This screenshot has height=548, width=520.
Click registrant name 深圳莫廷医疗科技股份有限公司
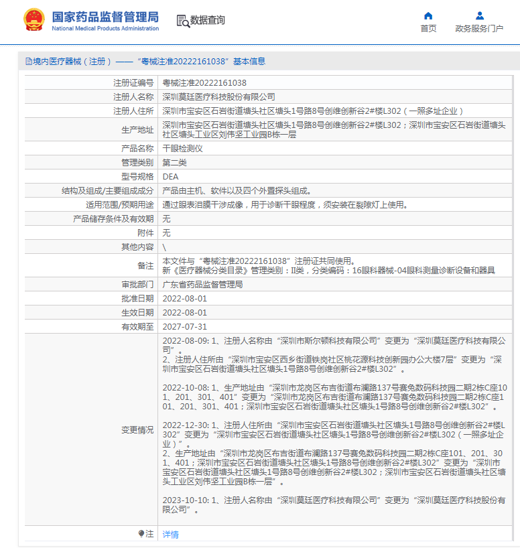click(x=219, y=97)
